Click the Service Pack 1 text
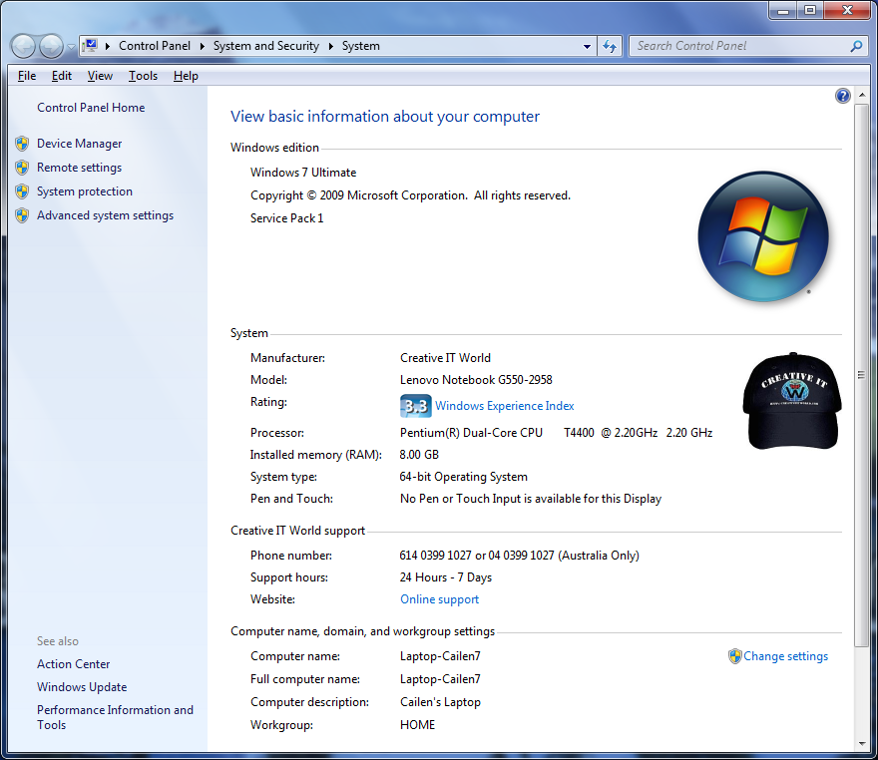This screenshot has height=760, width=878. [x=286, y=218]
